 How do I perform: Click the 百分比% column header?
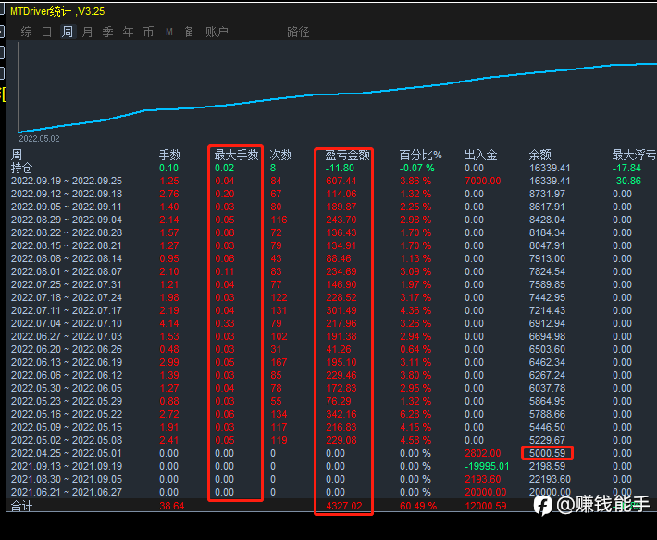[x=420, y=155]
